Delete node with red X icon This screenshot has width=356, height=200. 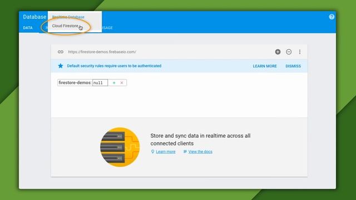[122, 83]
